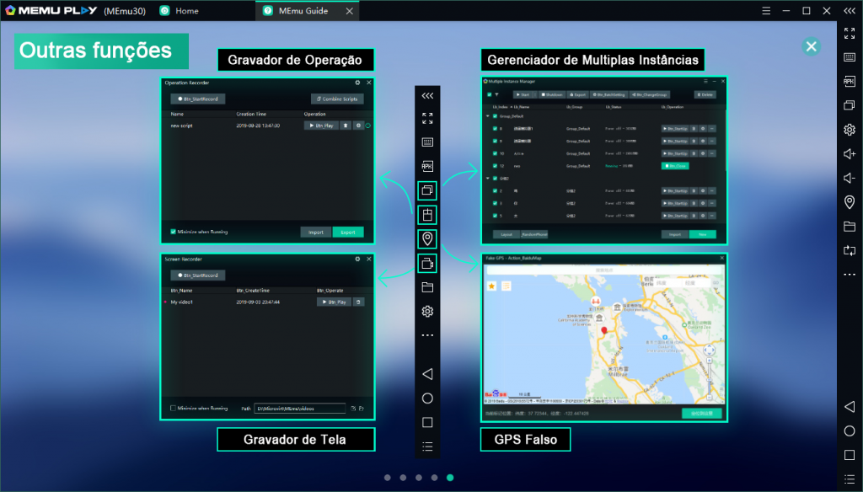
Task: Open the shared folder icon in right sidebar
Action: coord(850,227)
